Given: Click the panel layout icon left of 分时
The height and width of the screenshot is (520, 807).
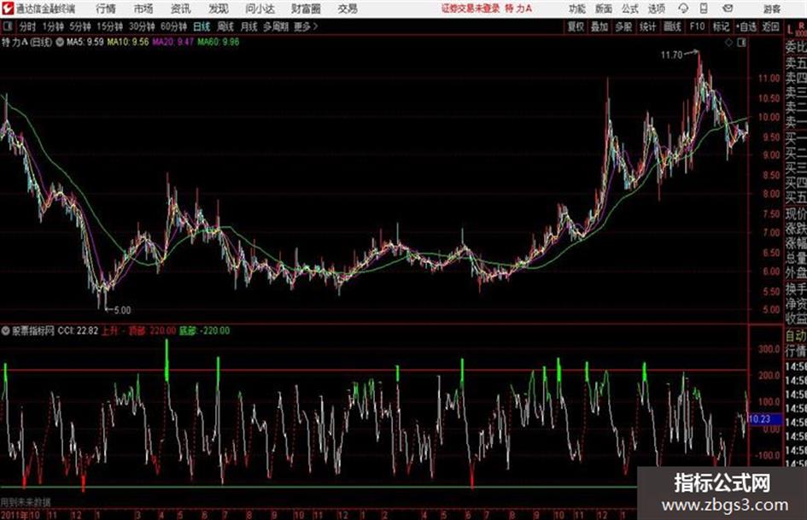Looking at the screenshot, I should pyautogui.click(x=8, y=26).
